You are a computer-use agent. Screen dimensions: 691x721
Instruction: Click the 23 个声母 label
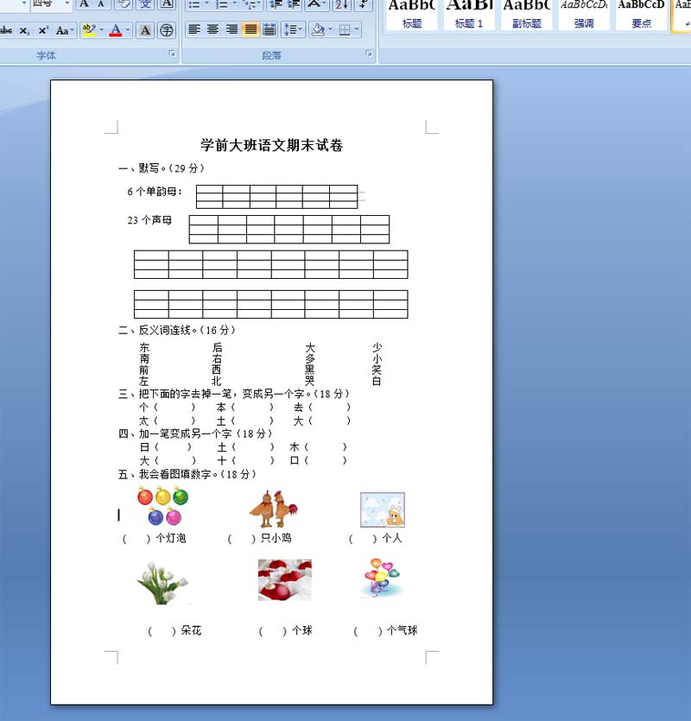(x=149, y=220)
